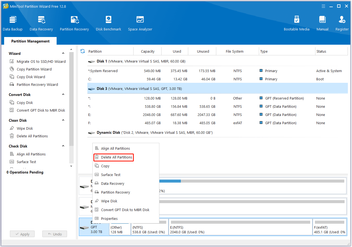This screenshot has width=352, height=247.
Task: Sort by the Used column header
Action: click(175, 51)
